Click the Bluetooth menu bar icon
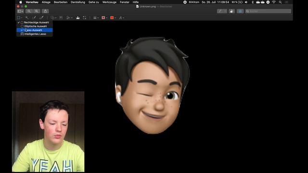The width and height of the screenshot is (308, 173). 253,2
